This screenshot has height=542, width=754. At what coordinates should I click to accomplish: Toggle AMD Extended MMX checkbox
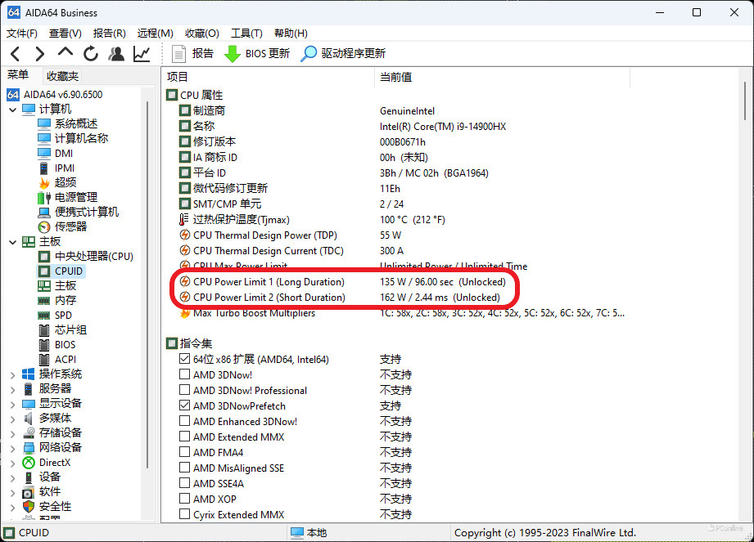[x=184, y=437]
